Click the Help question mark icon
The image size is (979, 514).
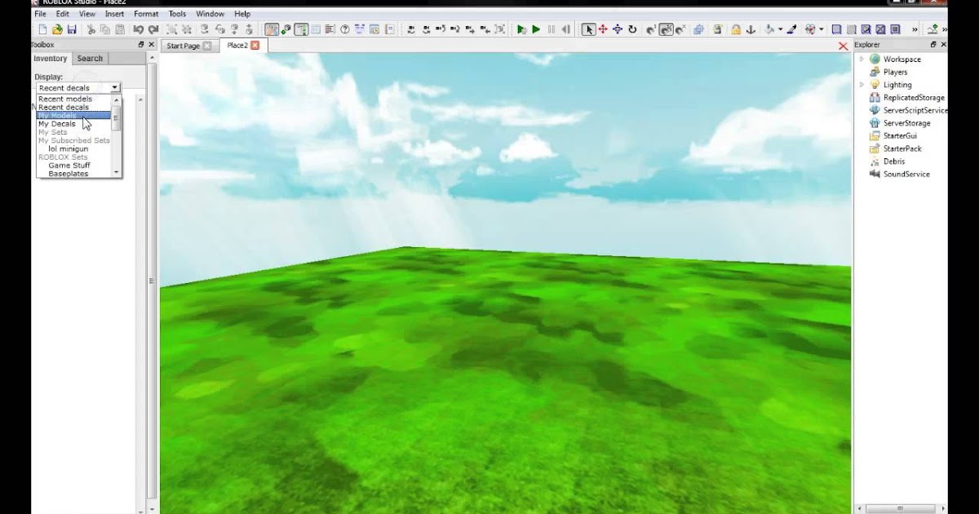[345, 29]
